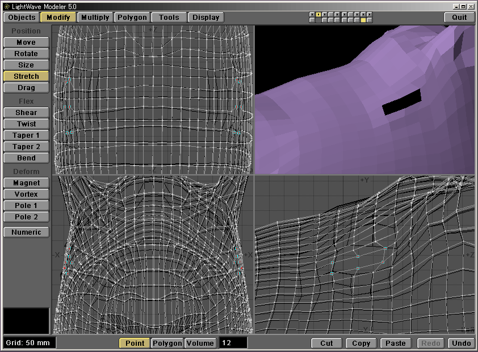This screenshot has width=478, height=352.
Task: Open the Numeric input panel
Action: 26,232
